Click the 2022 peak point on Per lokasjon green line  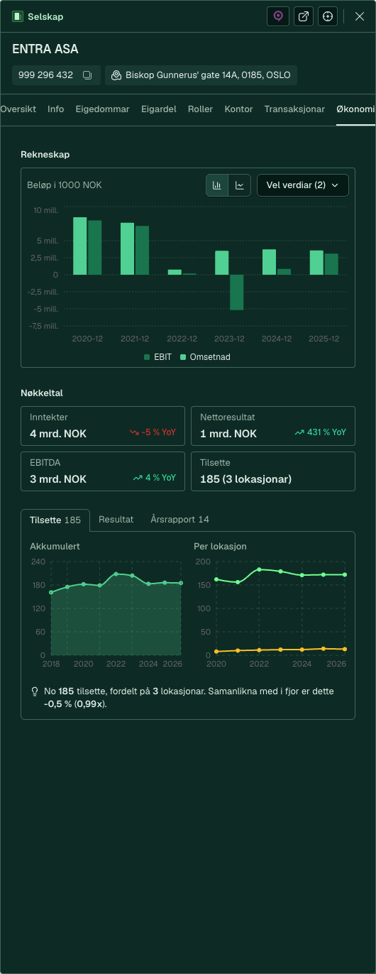coord(260,569)
